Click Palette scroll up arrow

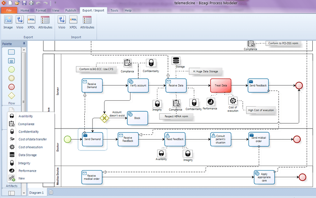tap(24, 49)
